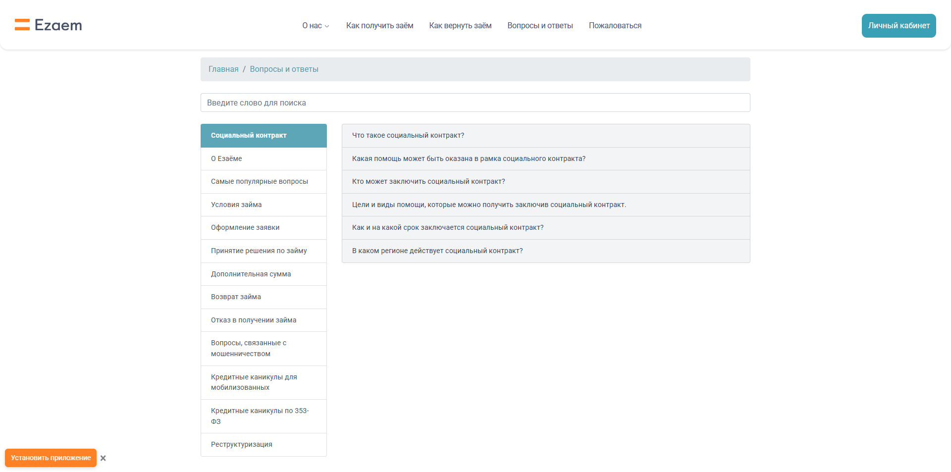Open «Реструктуризация» category
The width and height of the screenshot is (951, 472).
242,445
